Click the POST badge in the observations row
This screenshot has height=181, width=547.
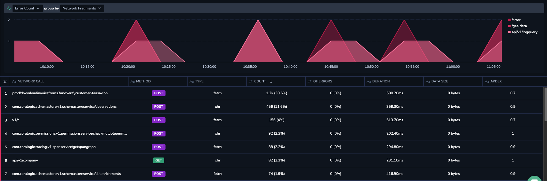coord(158,107)
